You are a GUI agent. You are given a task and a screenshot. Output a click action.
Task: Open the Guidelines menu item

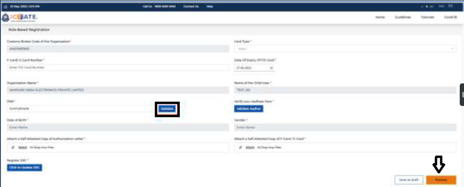(x=403, y=17)
